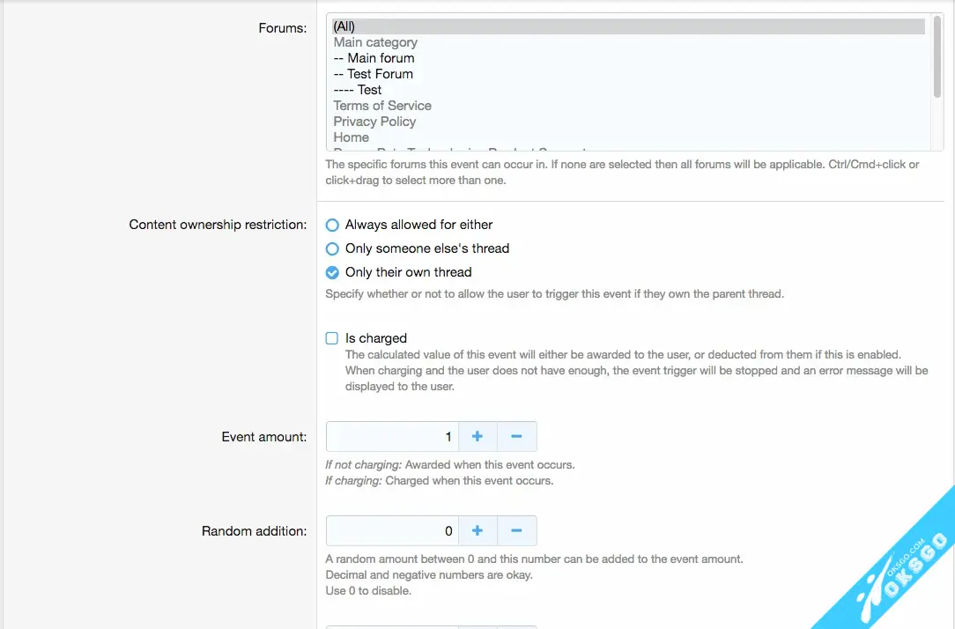Decrease the Event amount with minus
Viewport: 955px width, 629px height.
517,437
